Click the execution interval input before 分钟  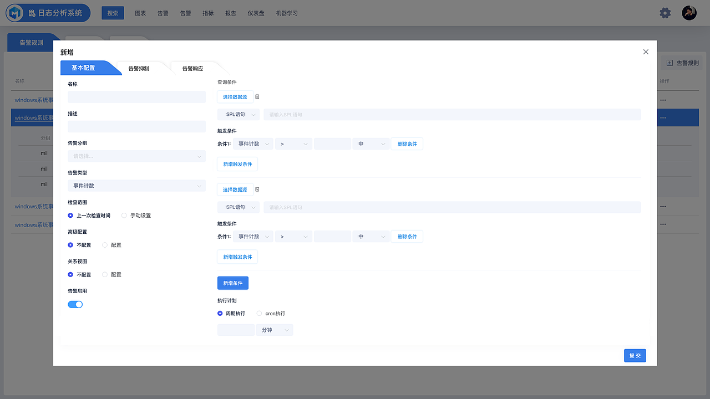click(x=236, y=330)
